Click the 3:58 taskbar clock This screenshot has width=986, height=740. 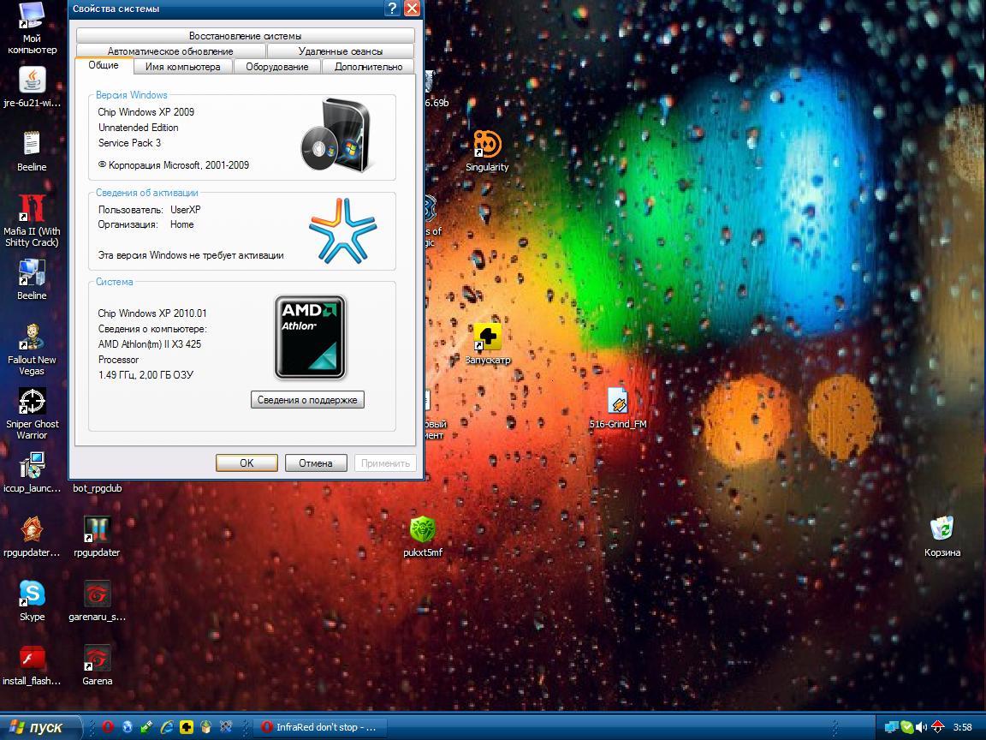962,727
